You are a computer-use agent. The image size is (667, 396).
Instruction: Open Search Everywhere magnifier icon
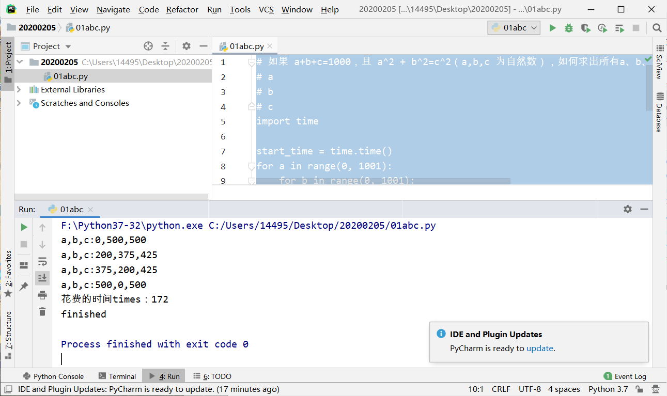click(657, 28)
